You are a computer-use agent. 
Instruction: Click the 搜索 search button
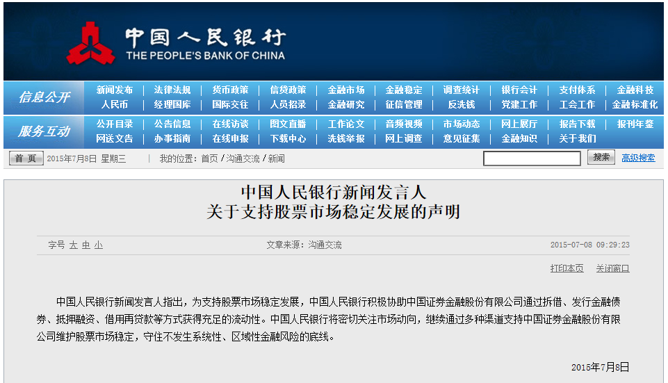pyautogui.click(x=601, y=158)
